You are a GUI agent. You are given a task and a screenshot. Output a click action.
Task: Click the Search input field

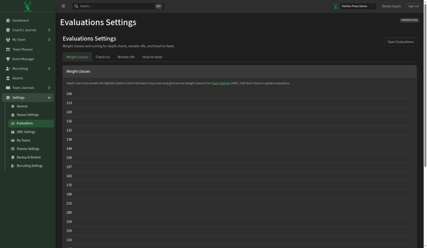click(x=118, y=6)
